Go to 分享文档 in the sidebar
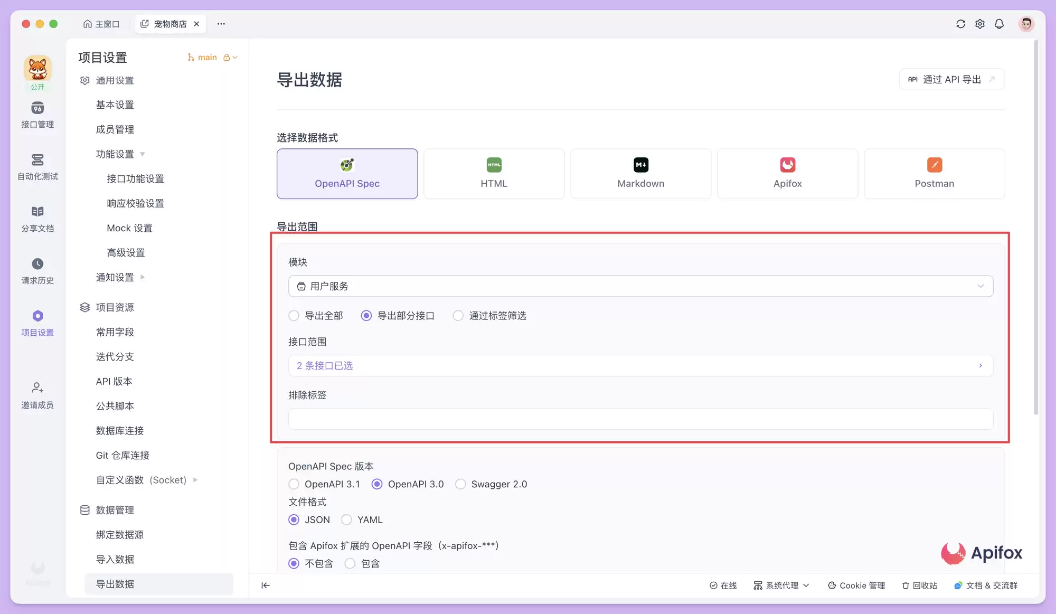1056x614 pixels. coord(37,219)
